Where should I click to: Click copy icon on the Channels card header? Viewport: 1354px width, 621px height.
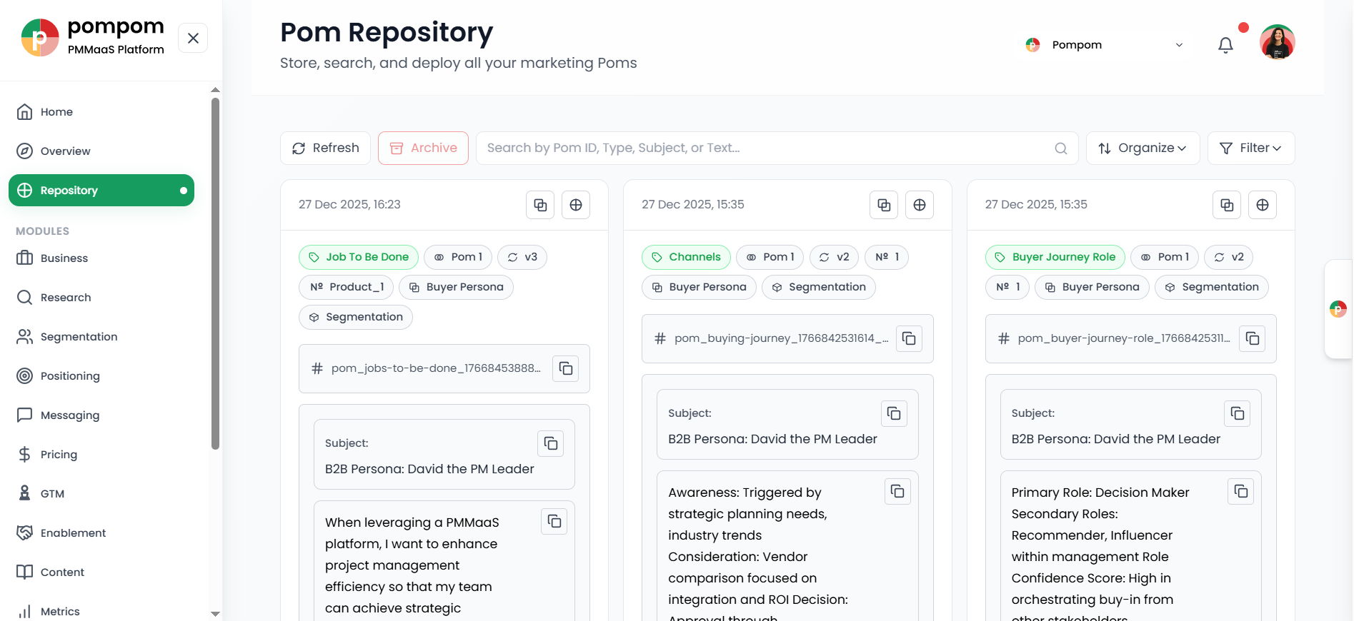[x=884, y=205]
